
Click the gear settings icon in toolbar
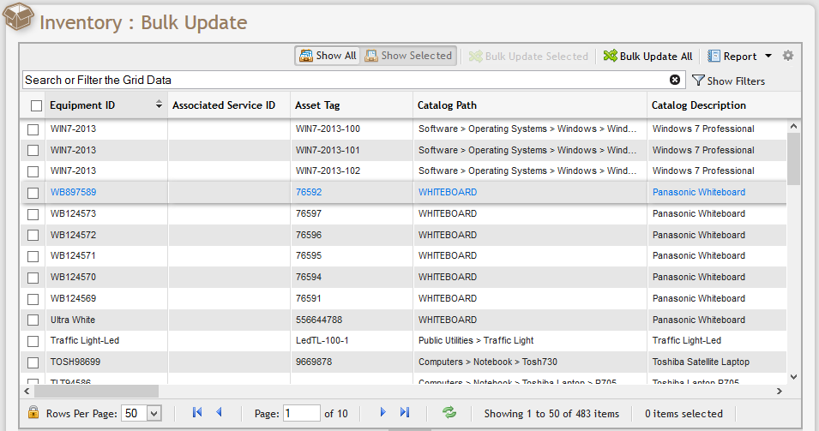click(x=788, y=56)
